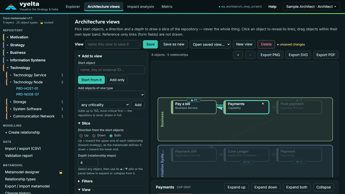Open Import / export (CSV)
Viewport: 345px width, 194px height.
coord(23,149)
